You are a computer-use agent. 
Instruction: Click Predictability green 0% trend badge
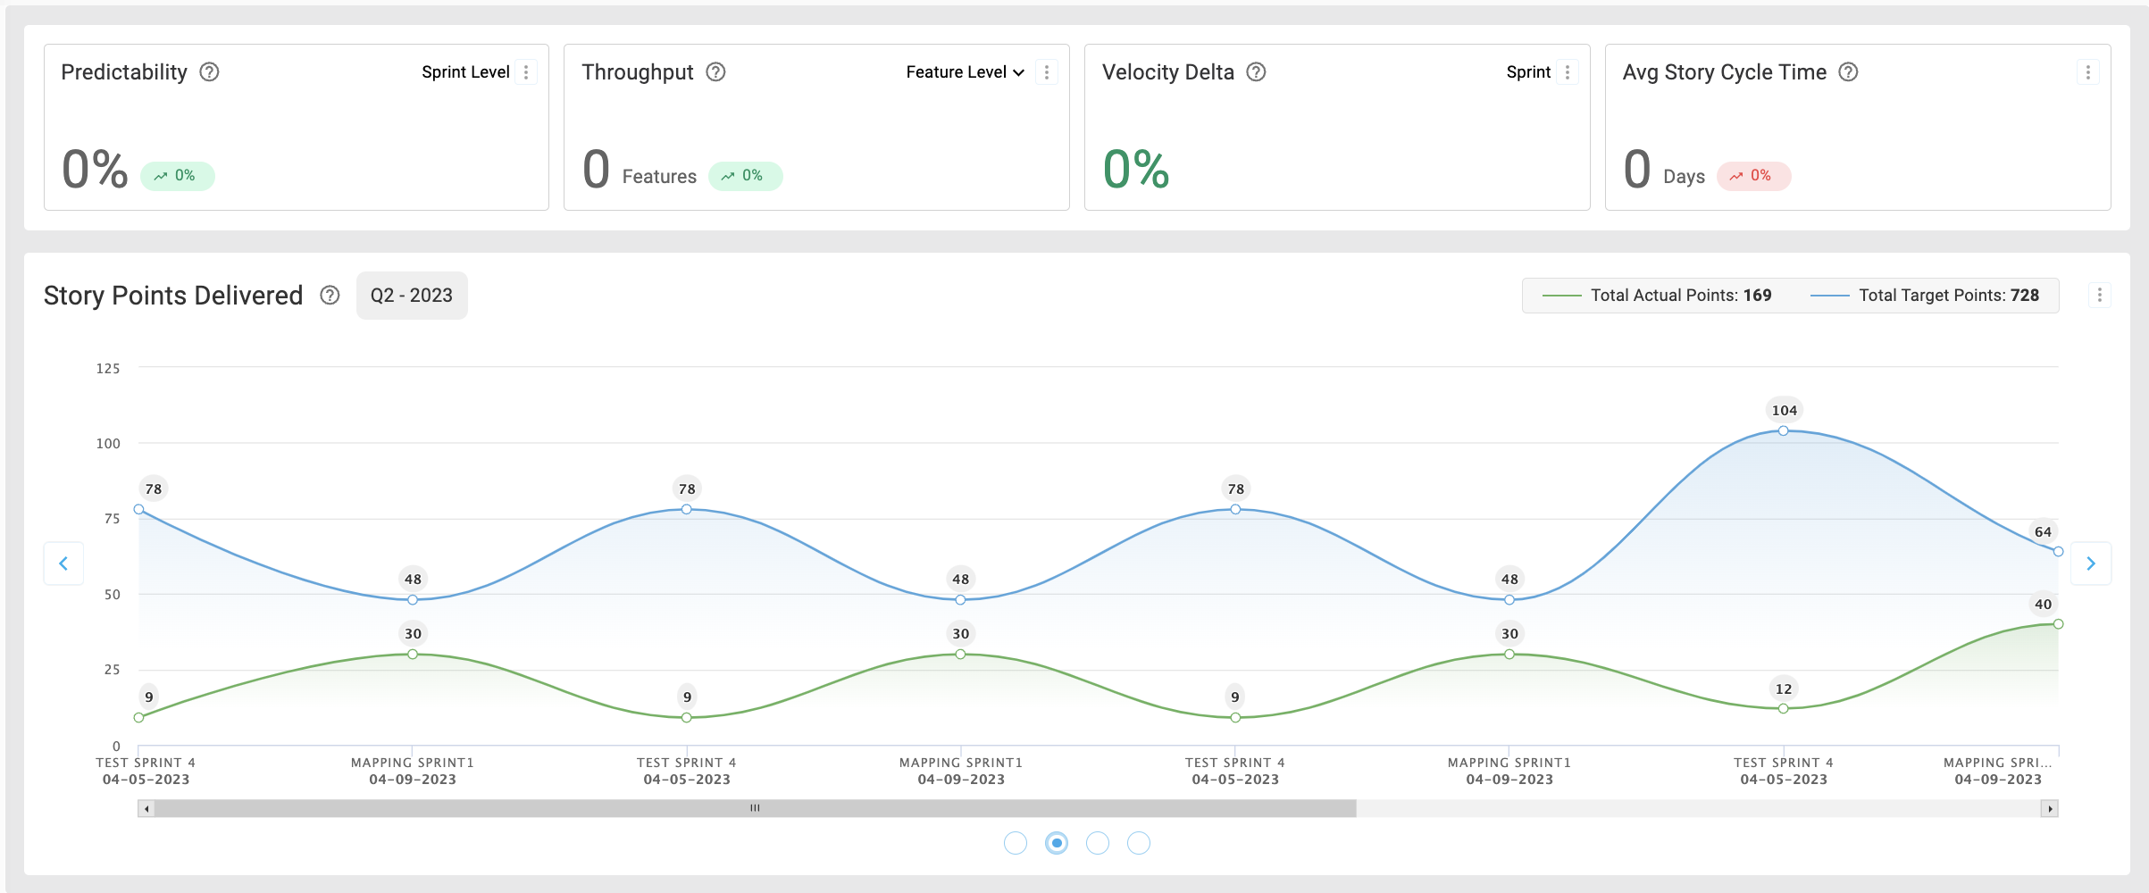[177, 176]
